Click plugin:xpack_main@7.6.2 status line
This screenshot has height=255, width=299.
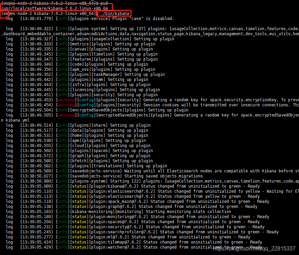pos(138,201)
